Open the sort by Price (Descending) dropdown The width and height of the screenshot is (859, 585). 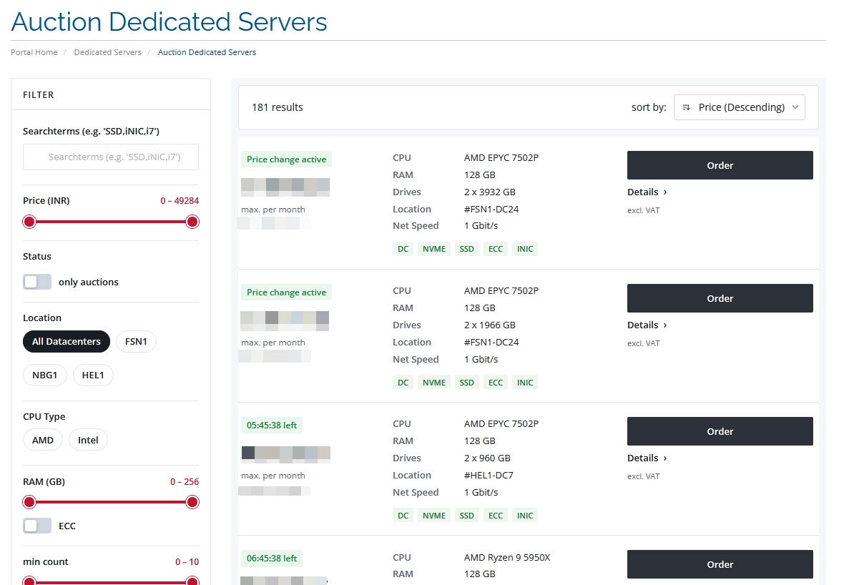pyautogui.click(x=739, y=107)
